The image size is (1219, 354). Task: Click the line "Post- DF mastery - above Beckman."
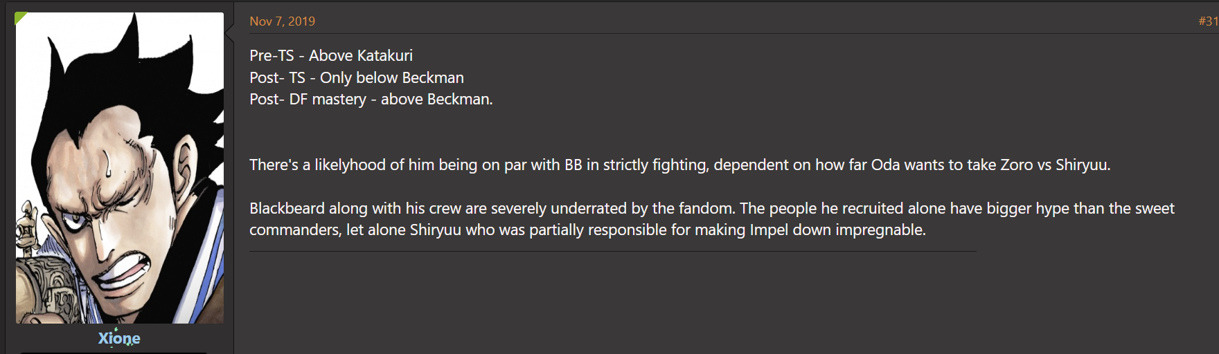(x=371, y=99)
